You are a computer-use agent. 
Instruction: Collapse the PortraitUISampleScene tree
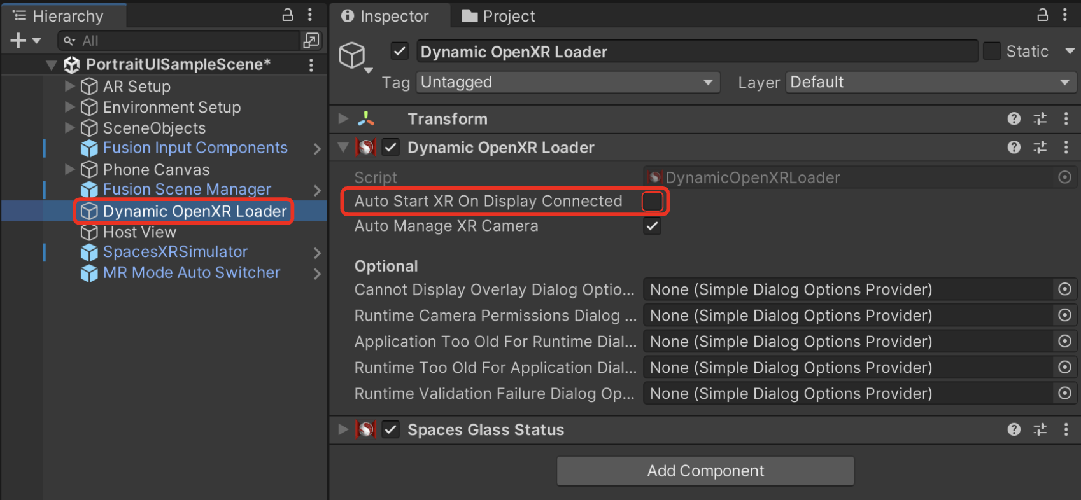pyautogui.click(x=52, y=65)
